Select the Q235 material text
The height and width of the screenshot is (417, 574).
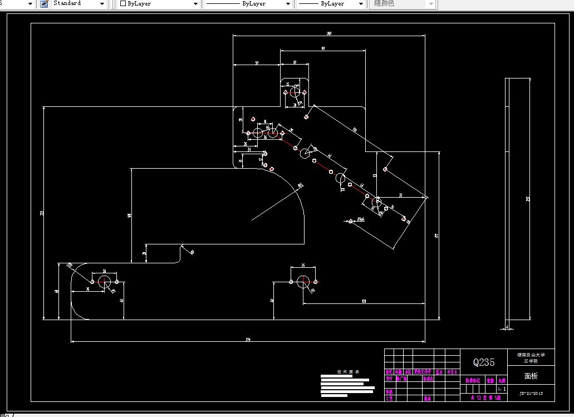pos(484,362)
